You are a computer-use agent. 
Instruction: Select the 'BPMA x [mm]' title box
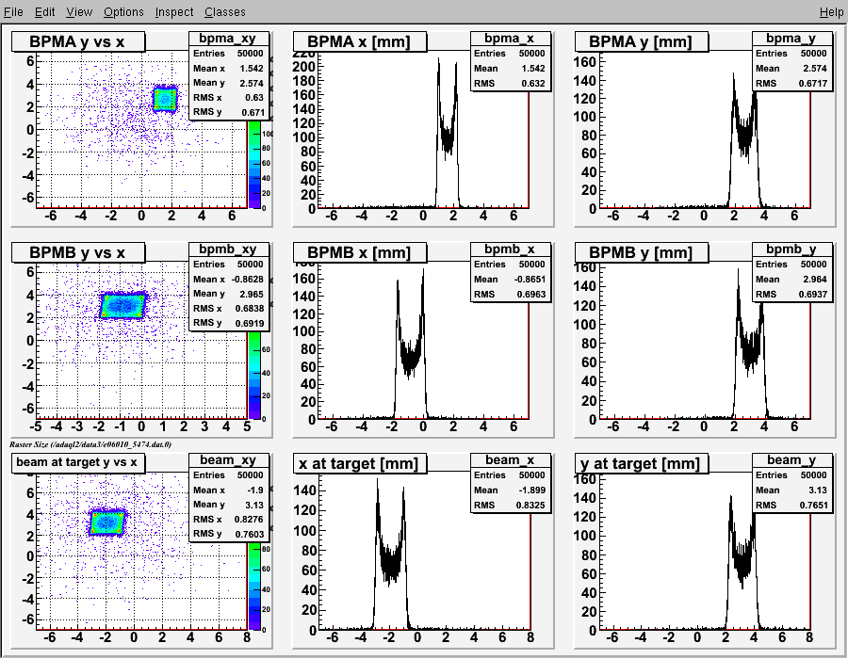pos(360,41)
